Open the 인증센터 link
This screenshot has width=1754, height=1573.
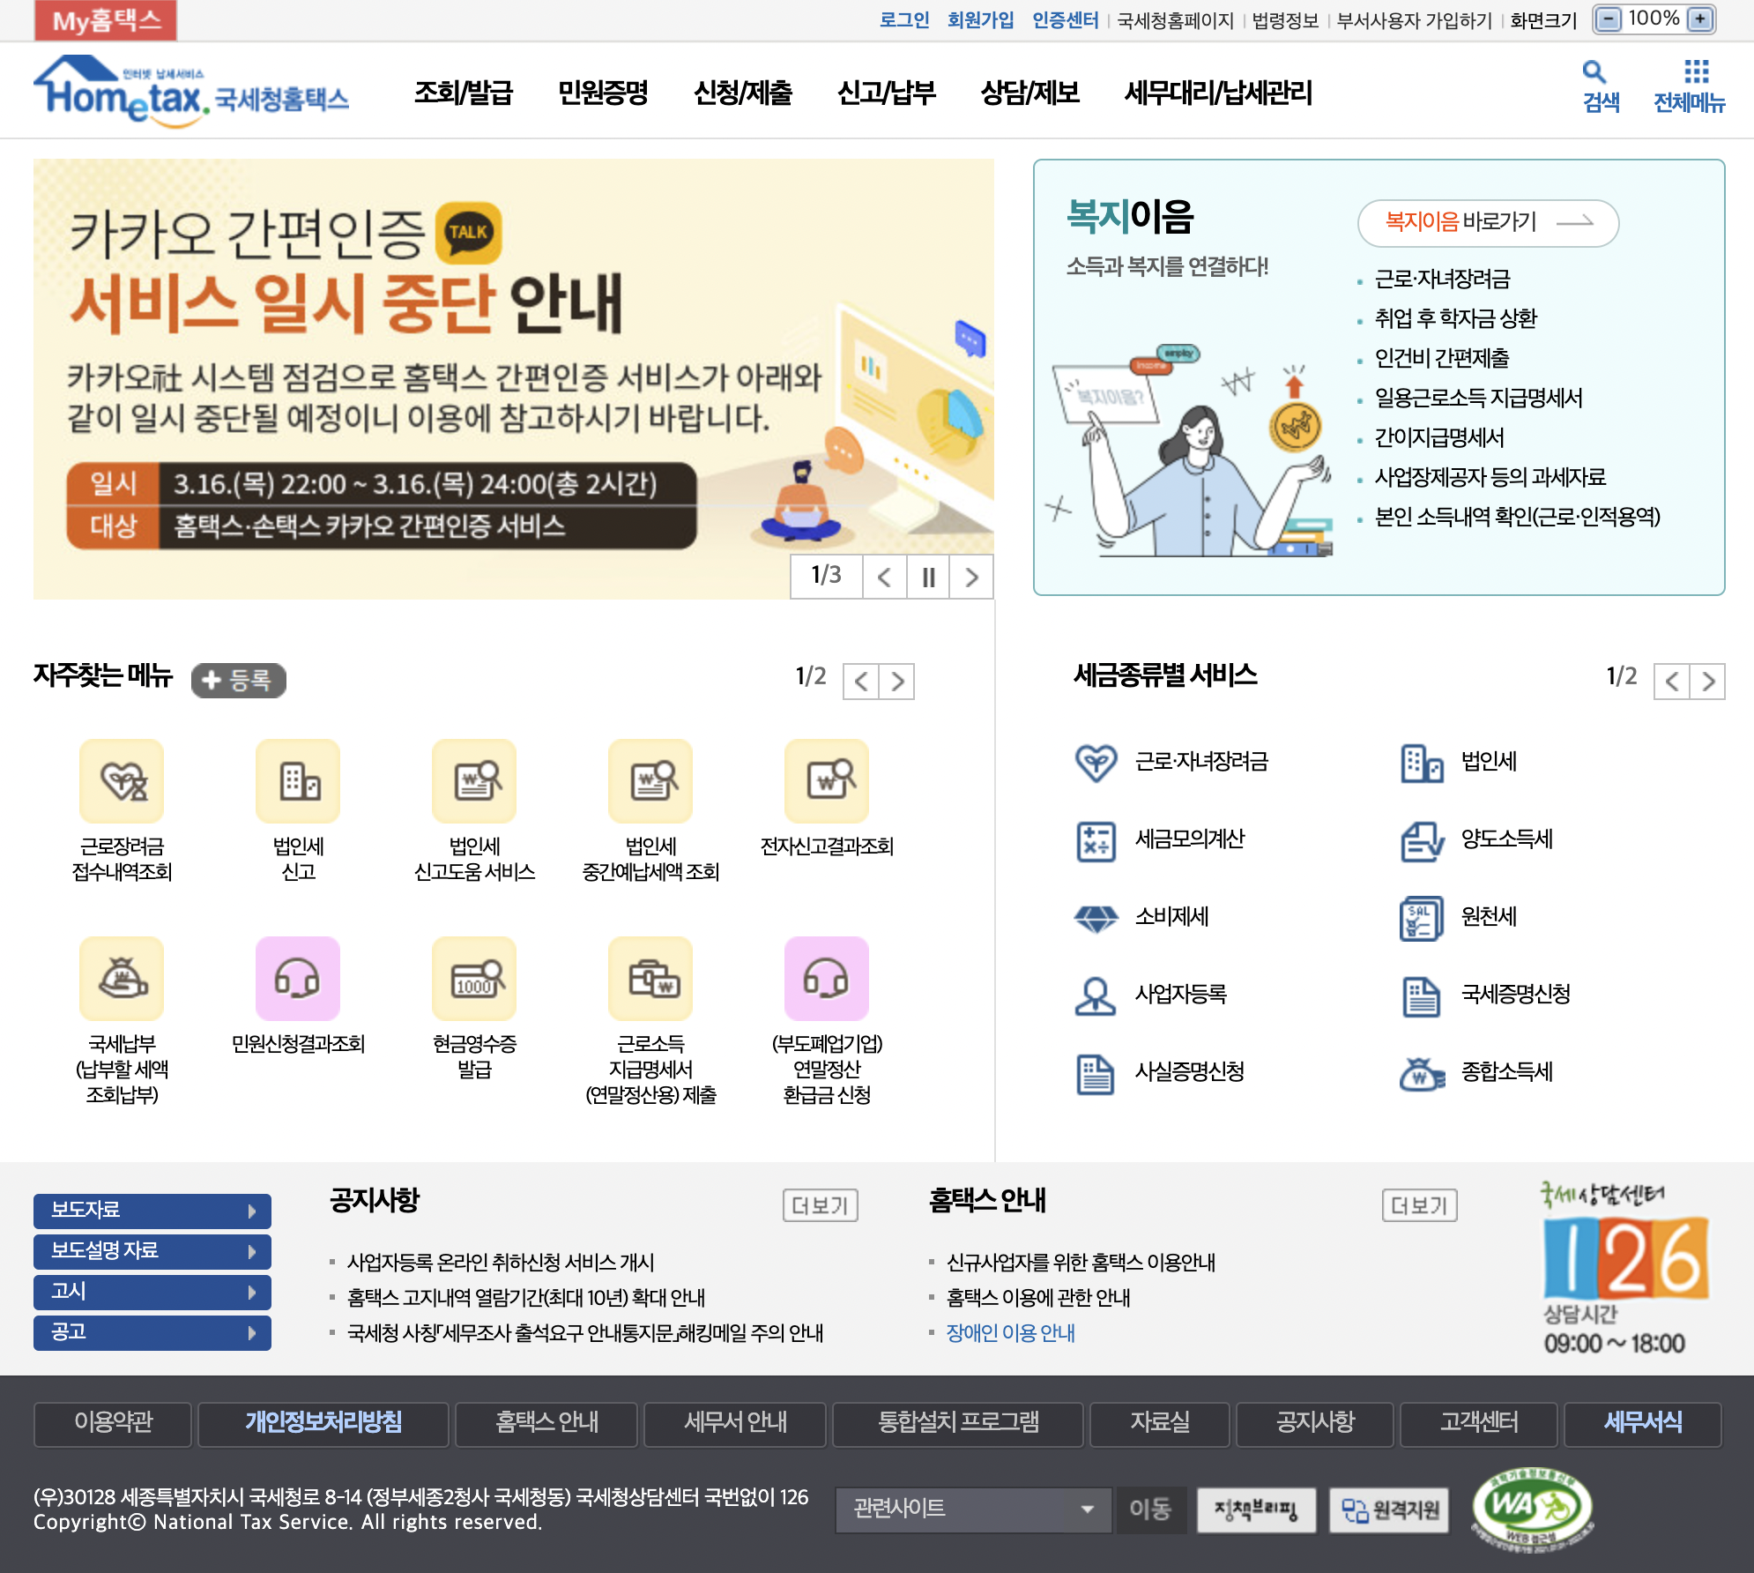1066,19
